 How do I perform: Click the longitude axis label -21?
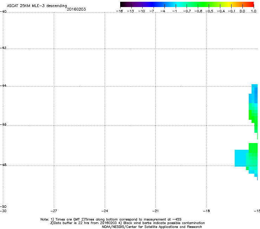tap(155, 211)
